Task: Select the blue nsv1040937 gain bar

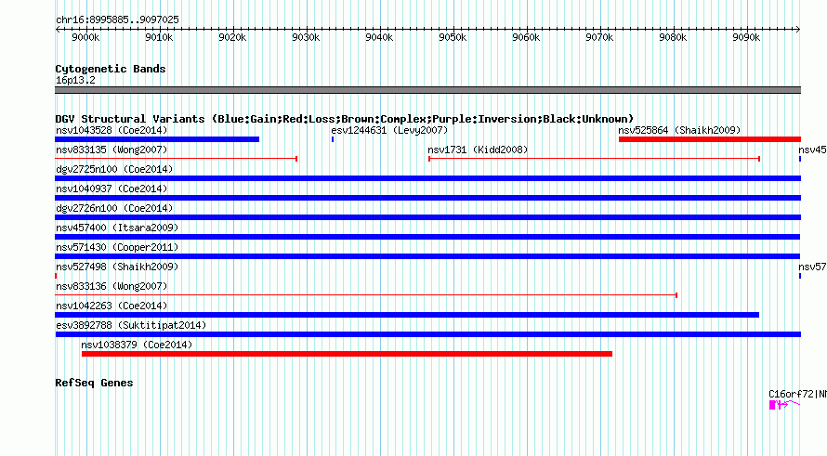Action: 427,198
